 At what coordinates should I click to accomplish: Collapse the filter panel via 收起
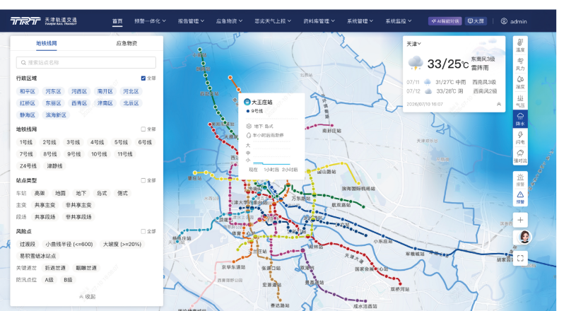pyautogui.click(x=87, y=296)
